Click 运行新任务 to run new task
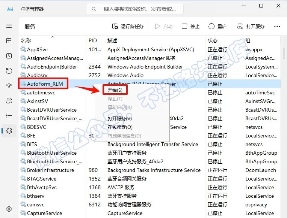The width and height of the screenshot is (287, 218). click(128, 27)
